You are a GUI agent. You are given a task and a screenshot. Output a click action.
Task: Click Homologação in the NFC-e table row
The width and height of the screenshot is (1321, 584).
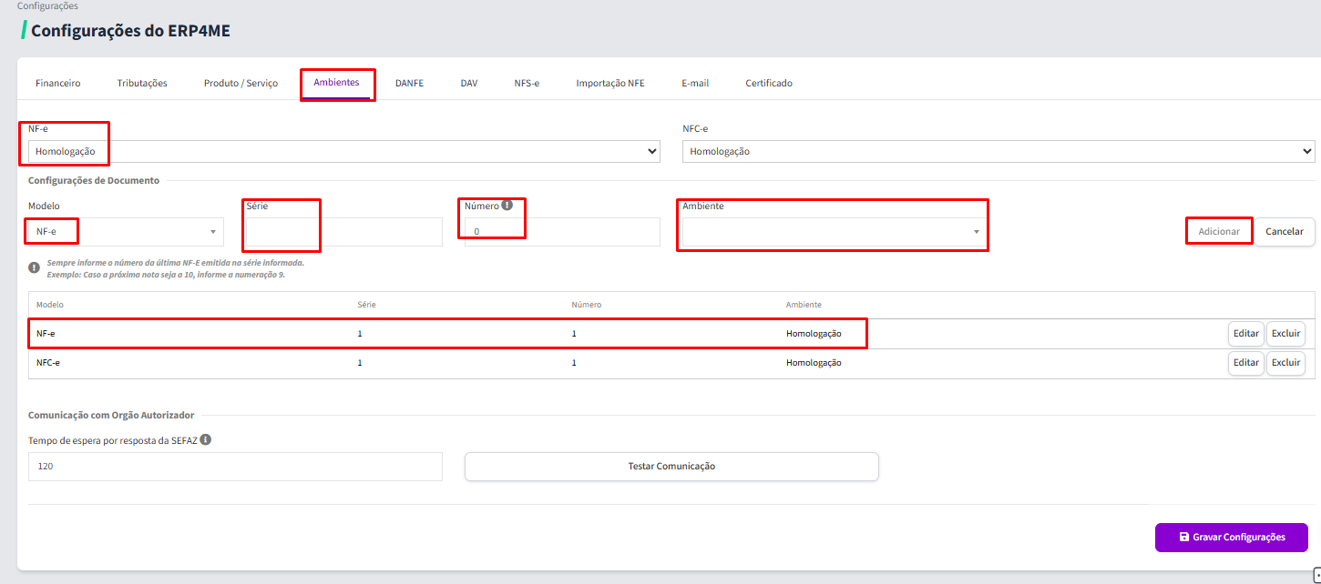pos(814,363)
